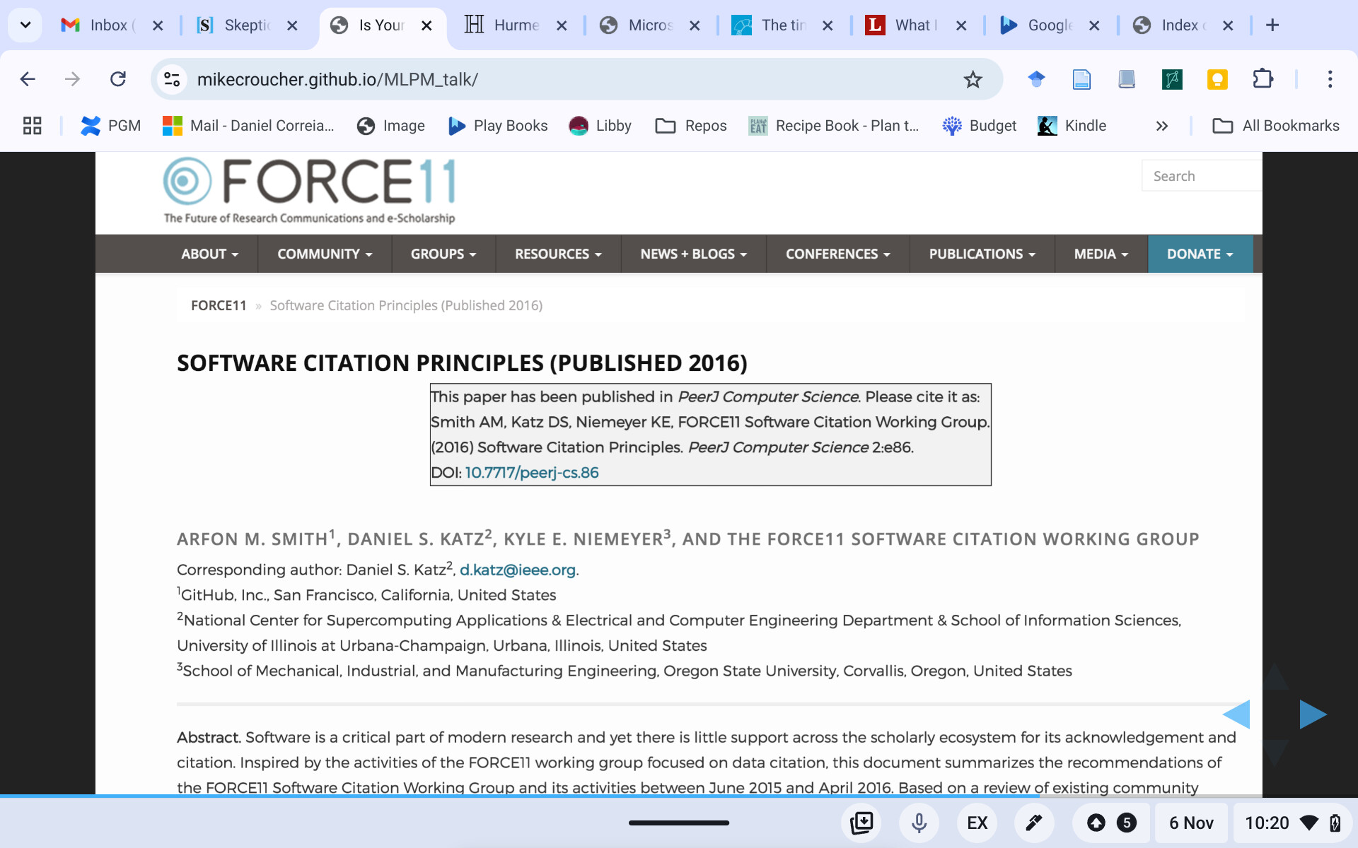Click the FORCE11 site search field

(1202, 176)
